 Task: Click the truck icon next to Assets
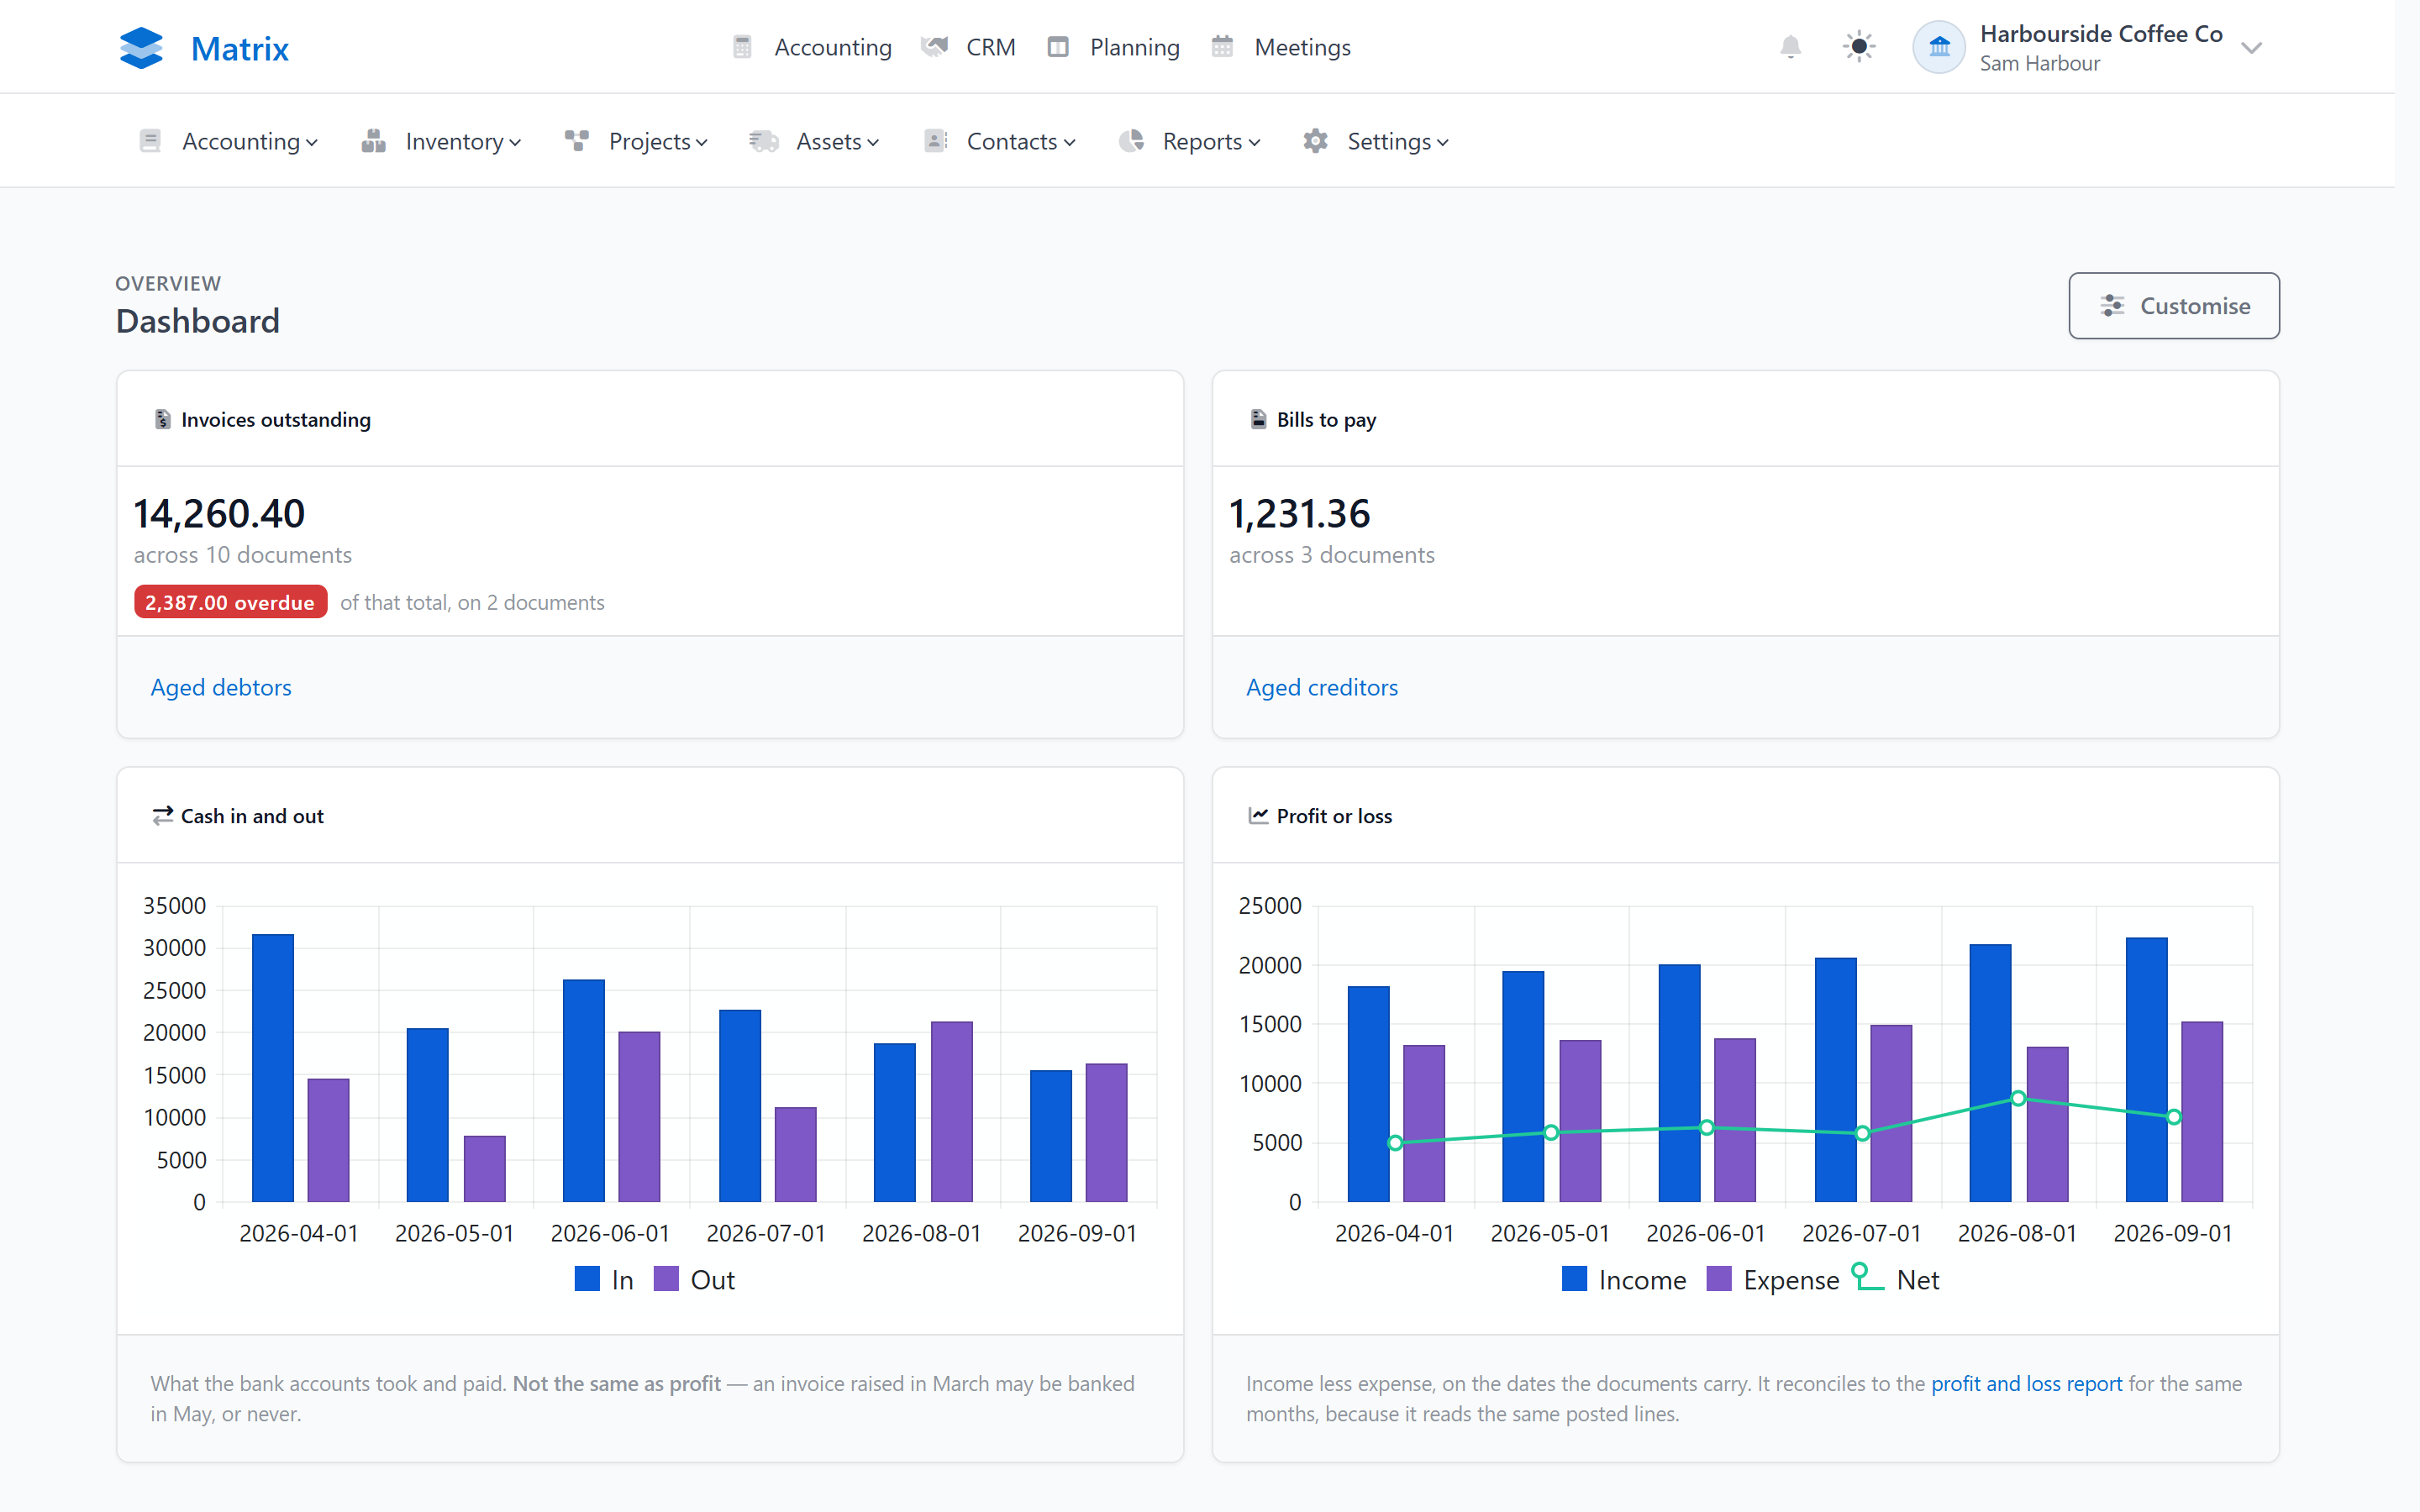764,141
